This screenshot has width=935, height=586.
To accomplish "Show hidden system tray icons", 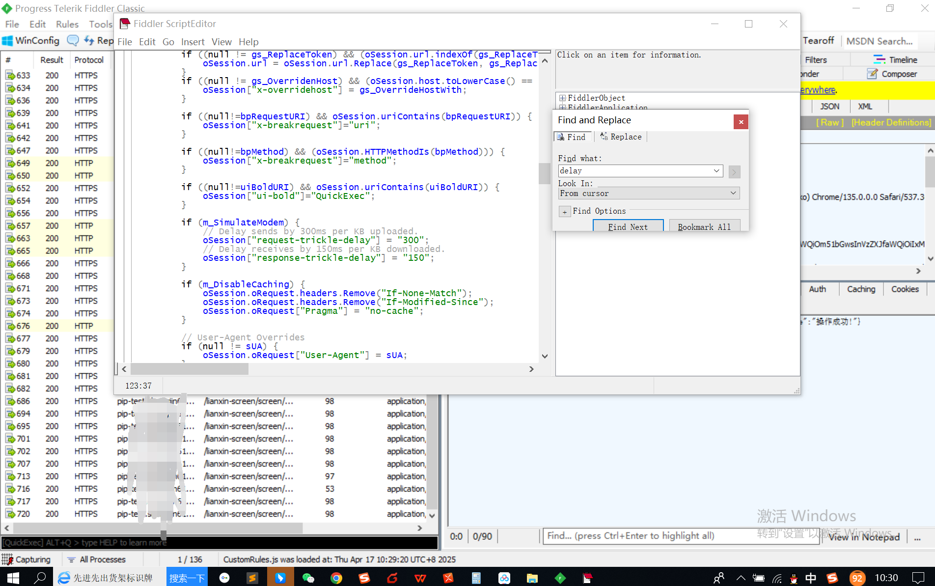I will (741, 578).
